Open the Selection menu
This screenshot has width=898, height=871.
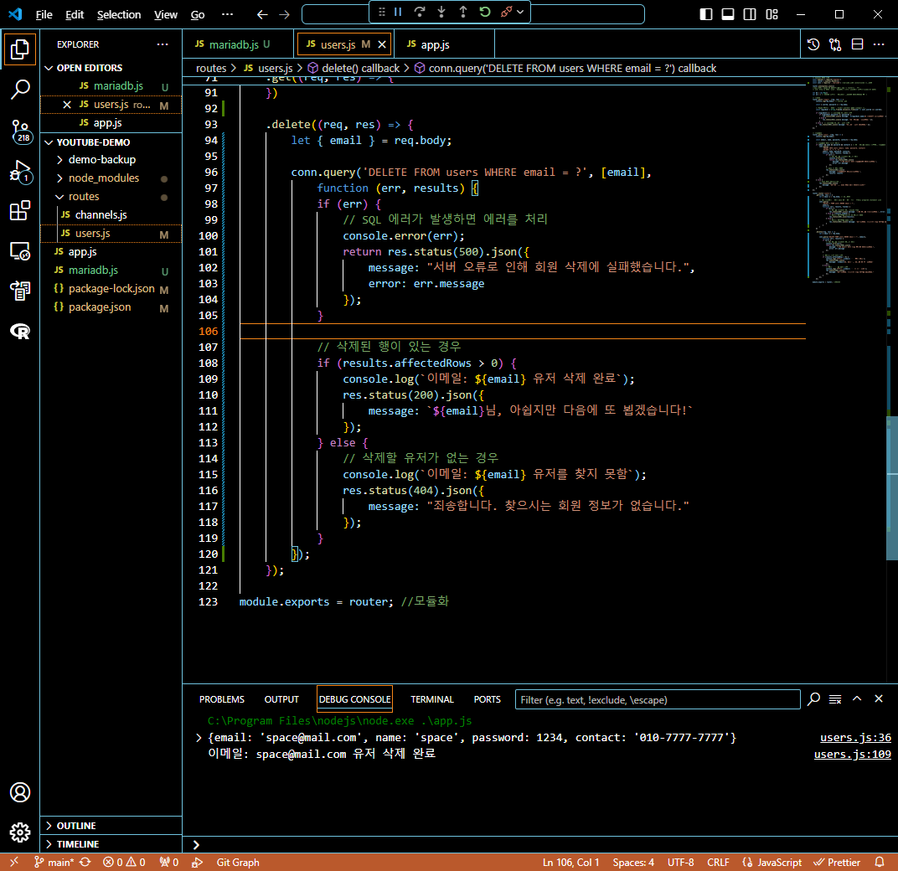point(119,15)
